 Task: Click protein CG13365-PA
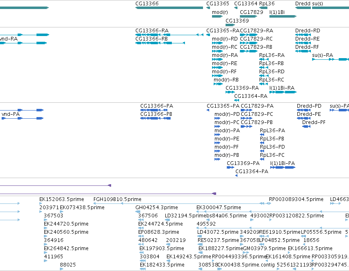[223, 106]
